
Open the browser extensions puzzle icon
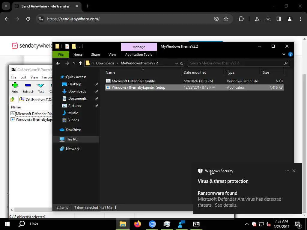pos(241,19)
